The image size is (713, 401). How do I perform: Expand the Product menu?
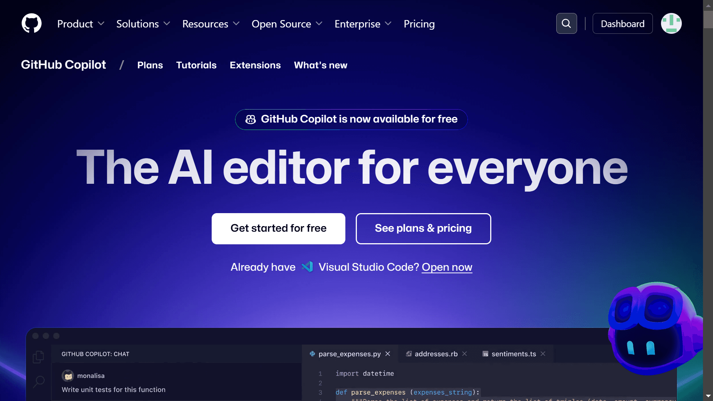81,24
